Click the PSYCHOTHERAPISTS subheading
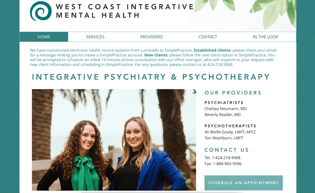This screenshot has width=315, height=193. [x=230, y=126]
